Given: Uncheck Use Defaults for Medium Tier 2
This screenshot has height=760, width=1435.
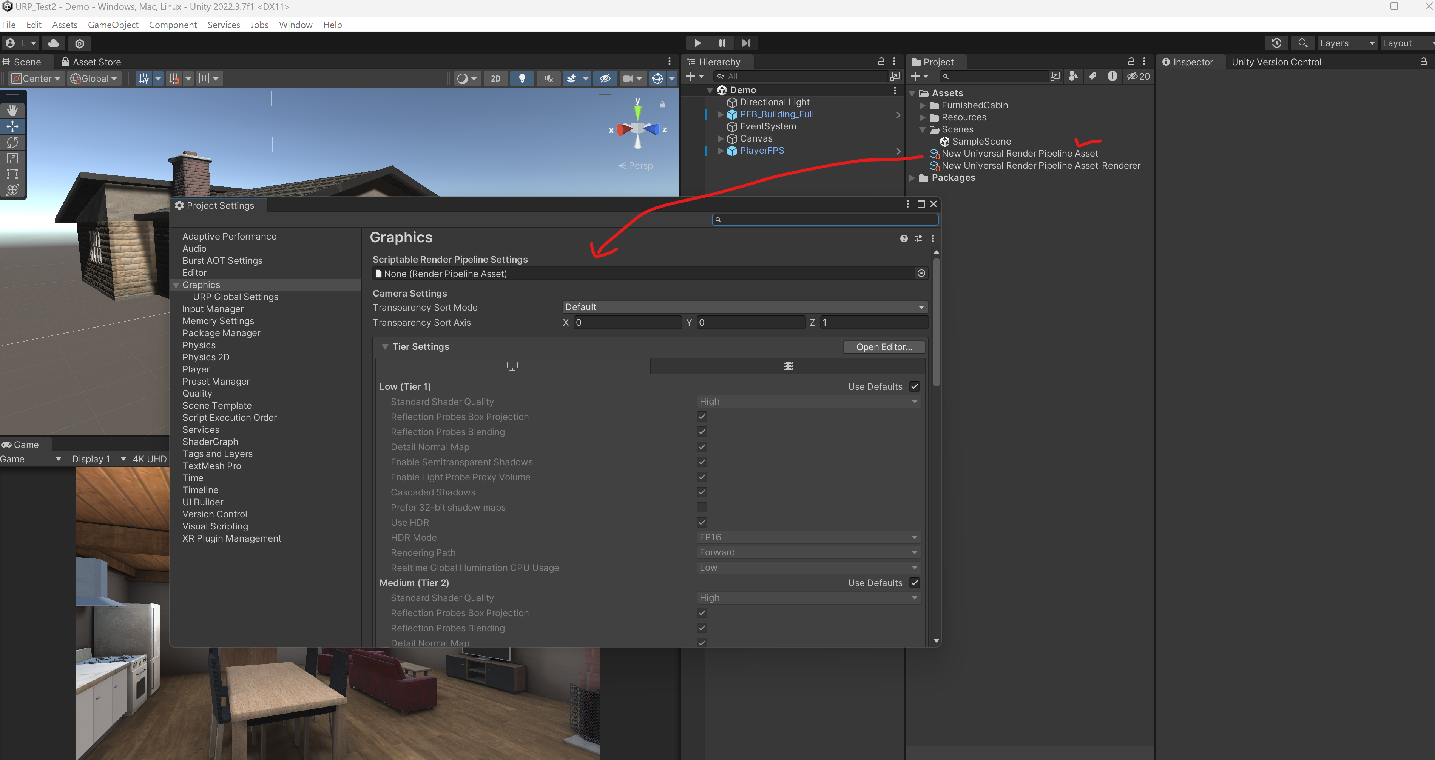Looking at the screenshot, I should click(x=914, y=582).
